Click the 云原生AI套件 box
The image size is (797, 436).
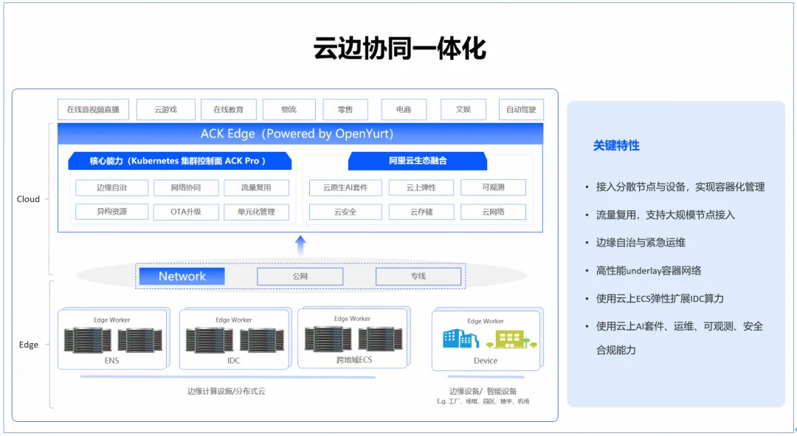coord(345,187)
